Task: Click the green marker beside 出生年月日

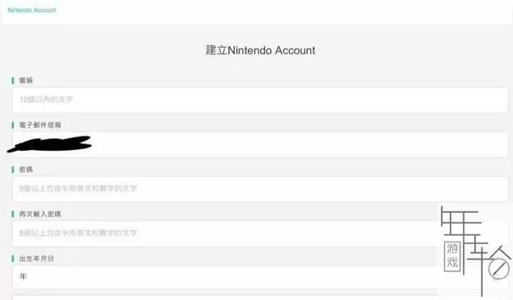Action: pos(13,259)
